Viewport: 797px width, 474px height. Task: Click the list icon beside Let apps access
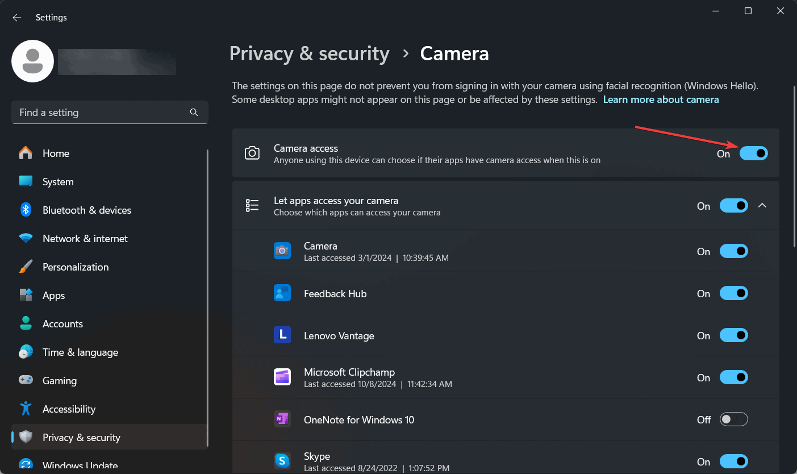(x=252, y=206)
